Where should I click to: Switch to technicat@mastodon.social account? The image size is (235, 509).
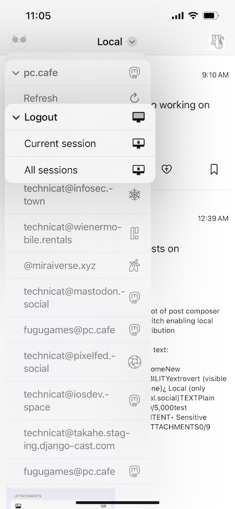[78, 297]
